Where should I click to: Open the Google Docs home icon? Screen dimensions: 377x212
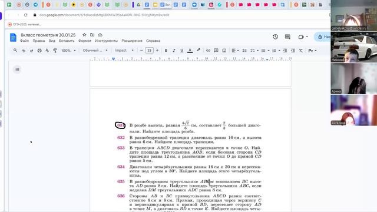coord(13,38)
